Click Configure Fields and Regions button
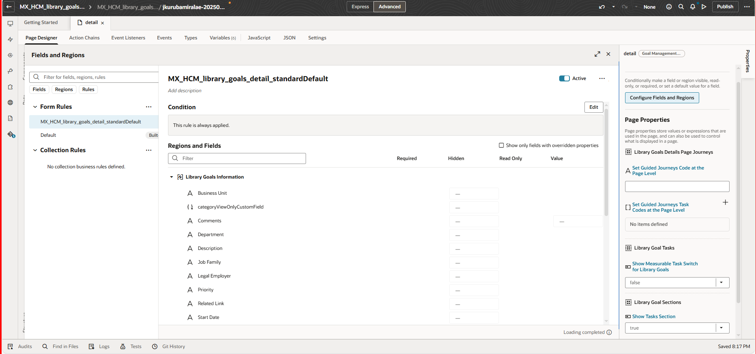The image size is (756, 354). point(662,98)
